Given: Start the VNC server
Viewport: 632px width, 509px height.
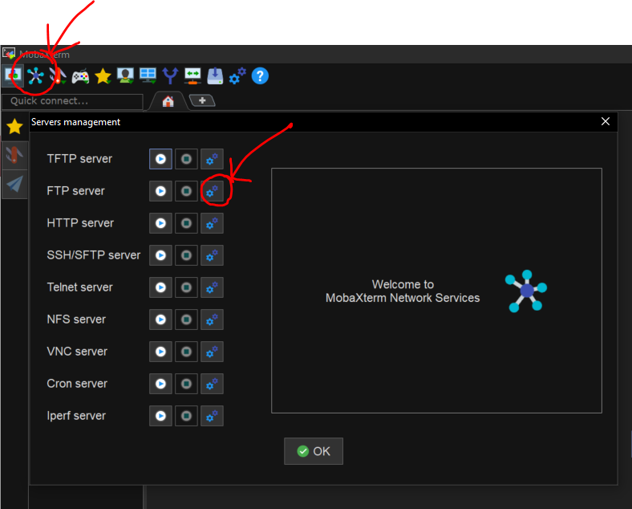Looking at the screenshot, I should pos(160,352).
